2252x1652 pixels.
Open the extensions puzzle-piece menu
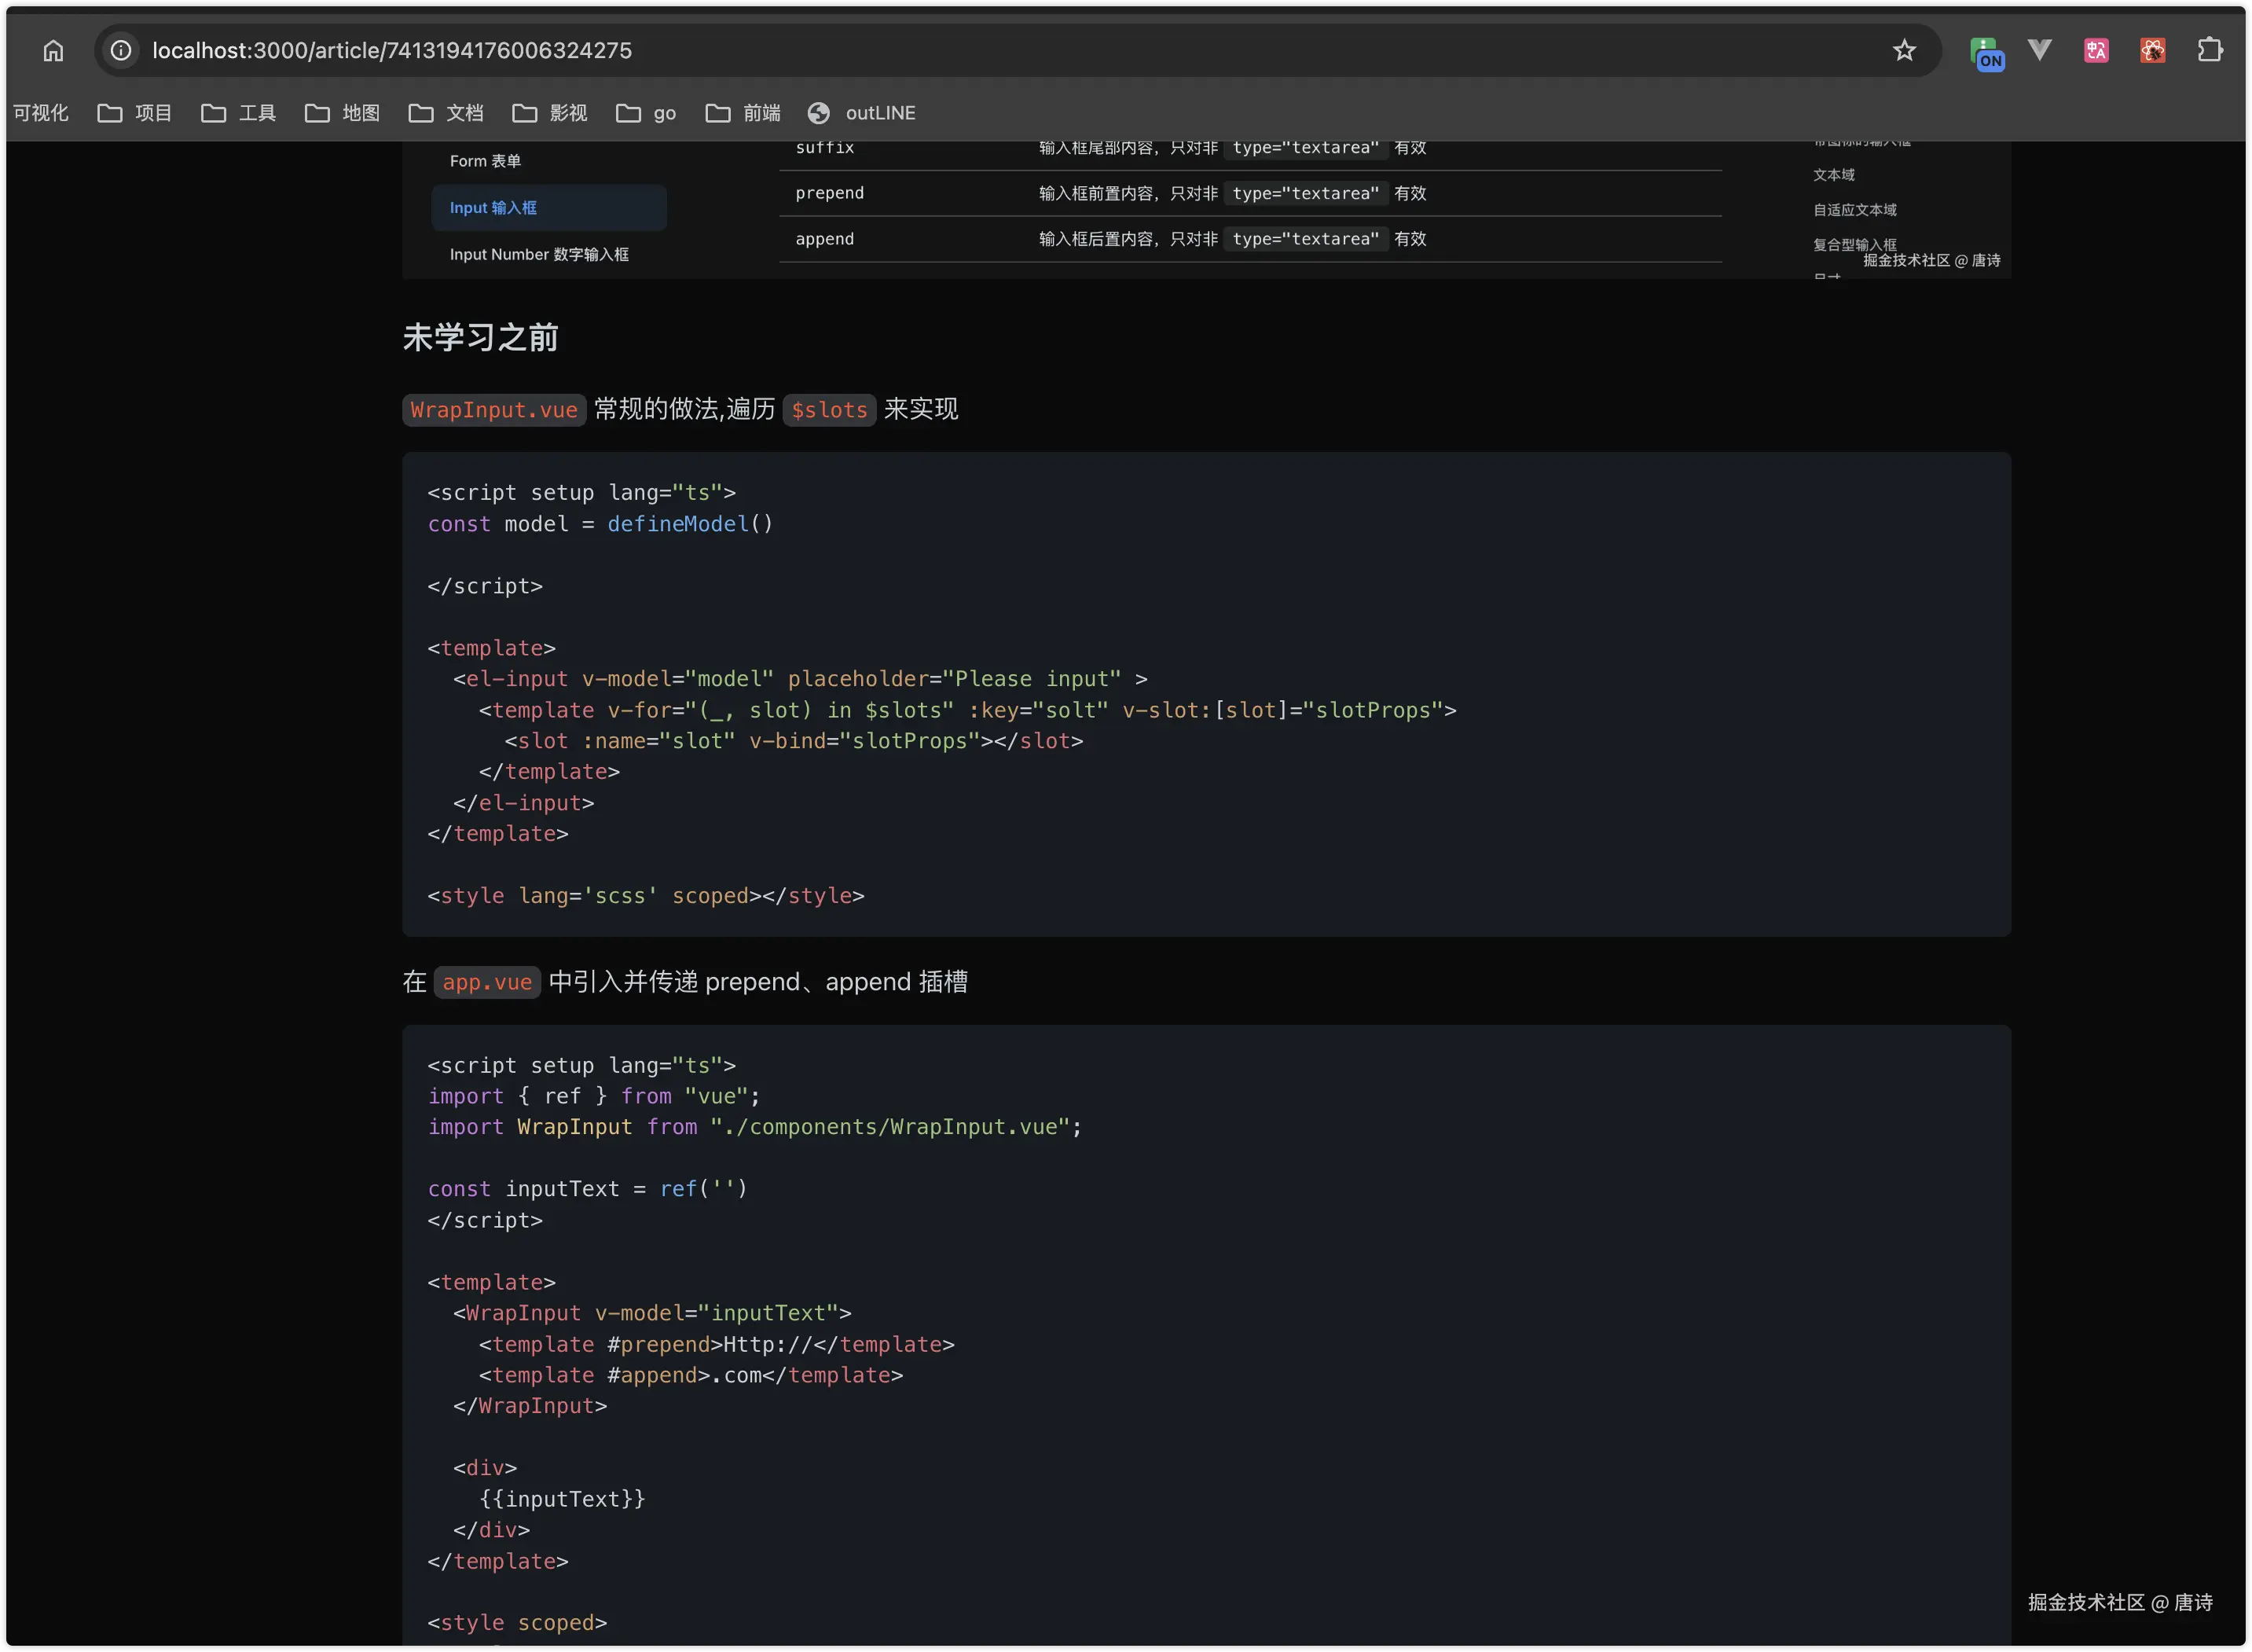(2209, 50)
